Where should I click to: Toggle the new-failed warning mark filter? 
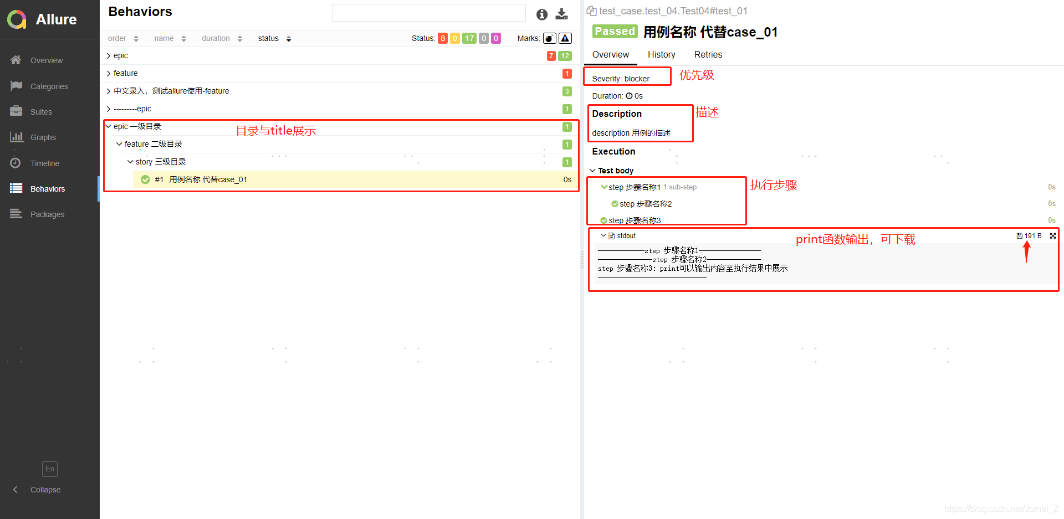565,38
